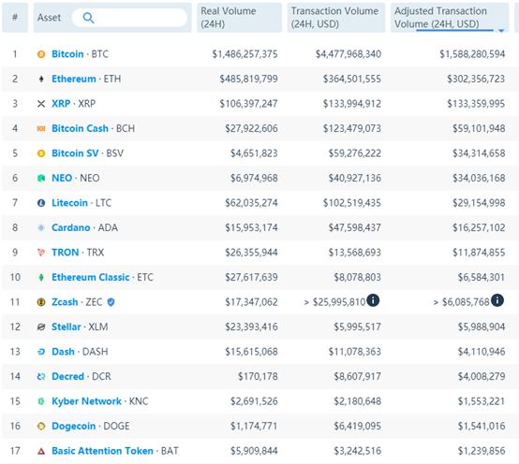Click the Zcash logo icon
519x464 pixels.
(41, 302)
